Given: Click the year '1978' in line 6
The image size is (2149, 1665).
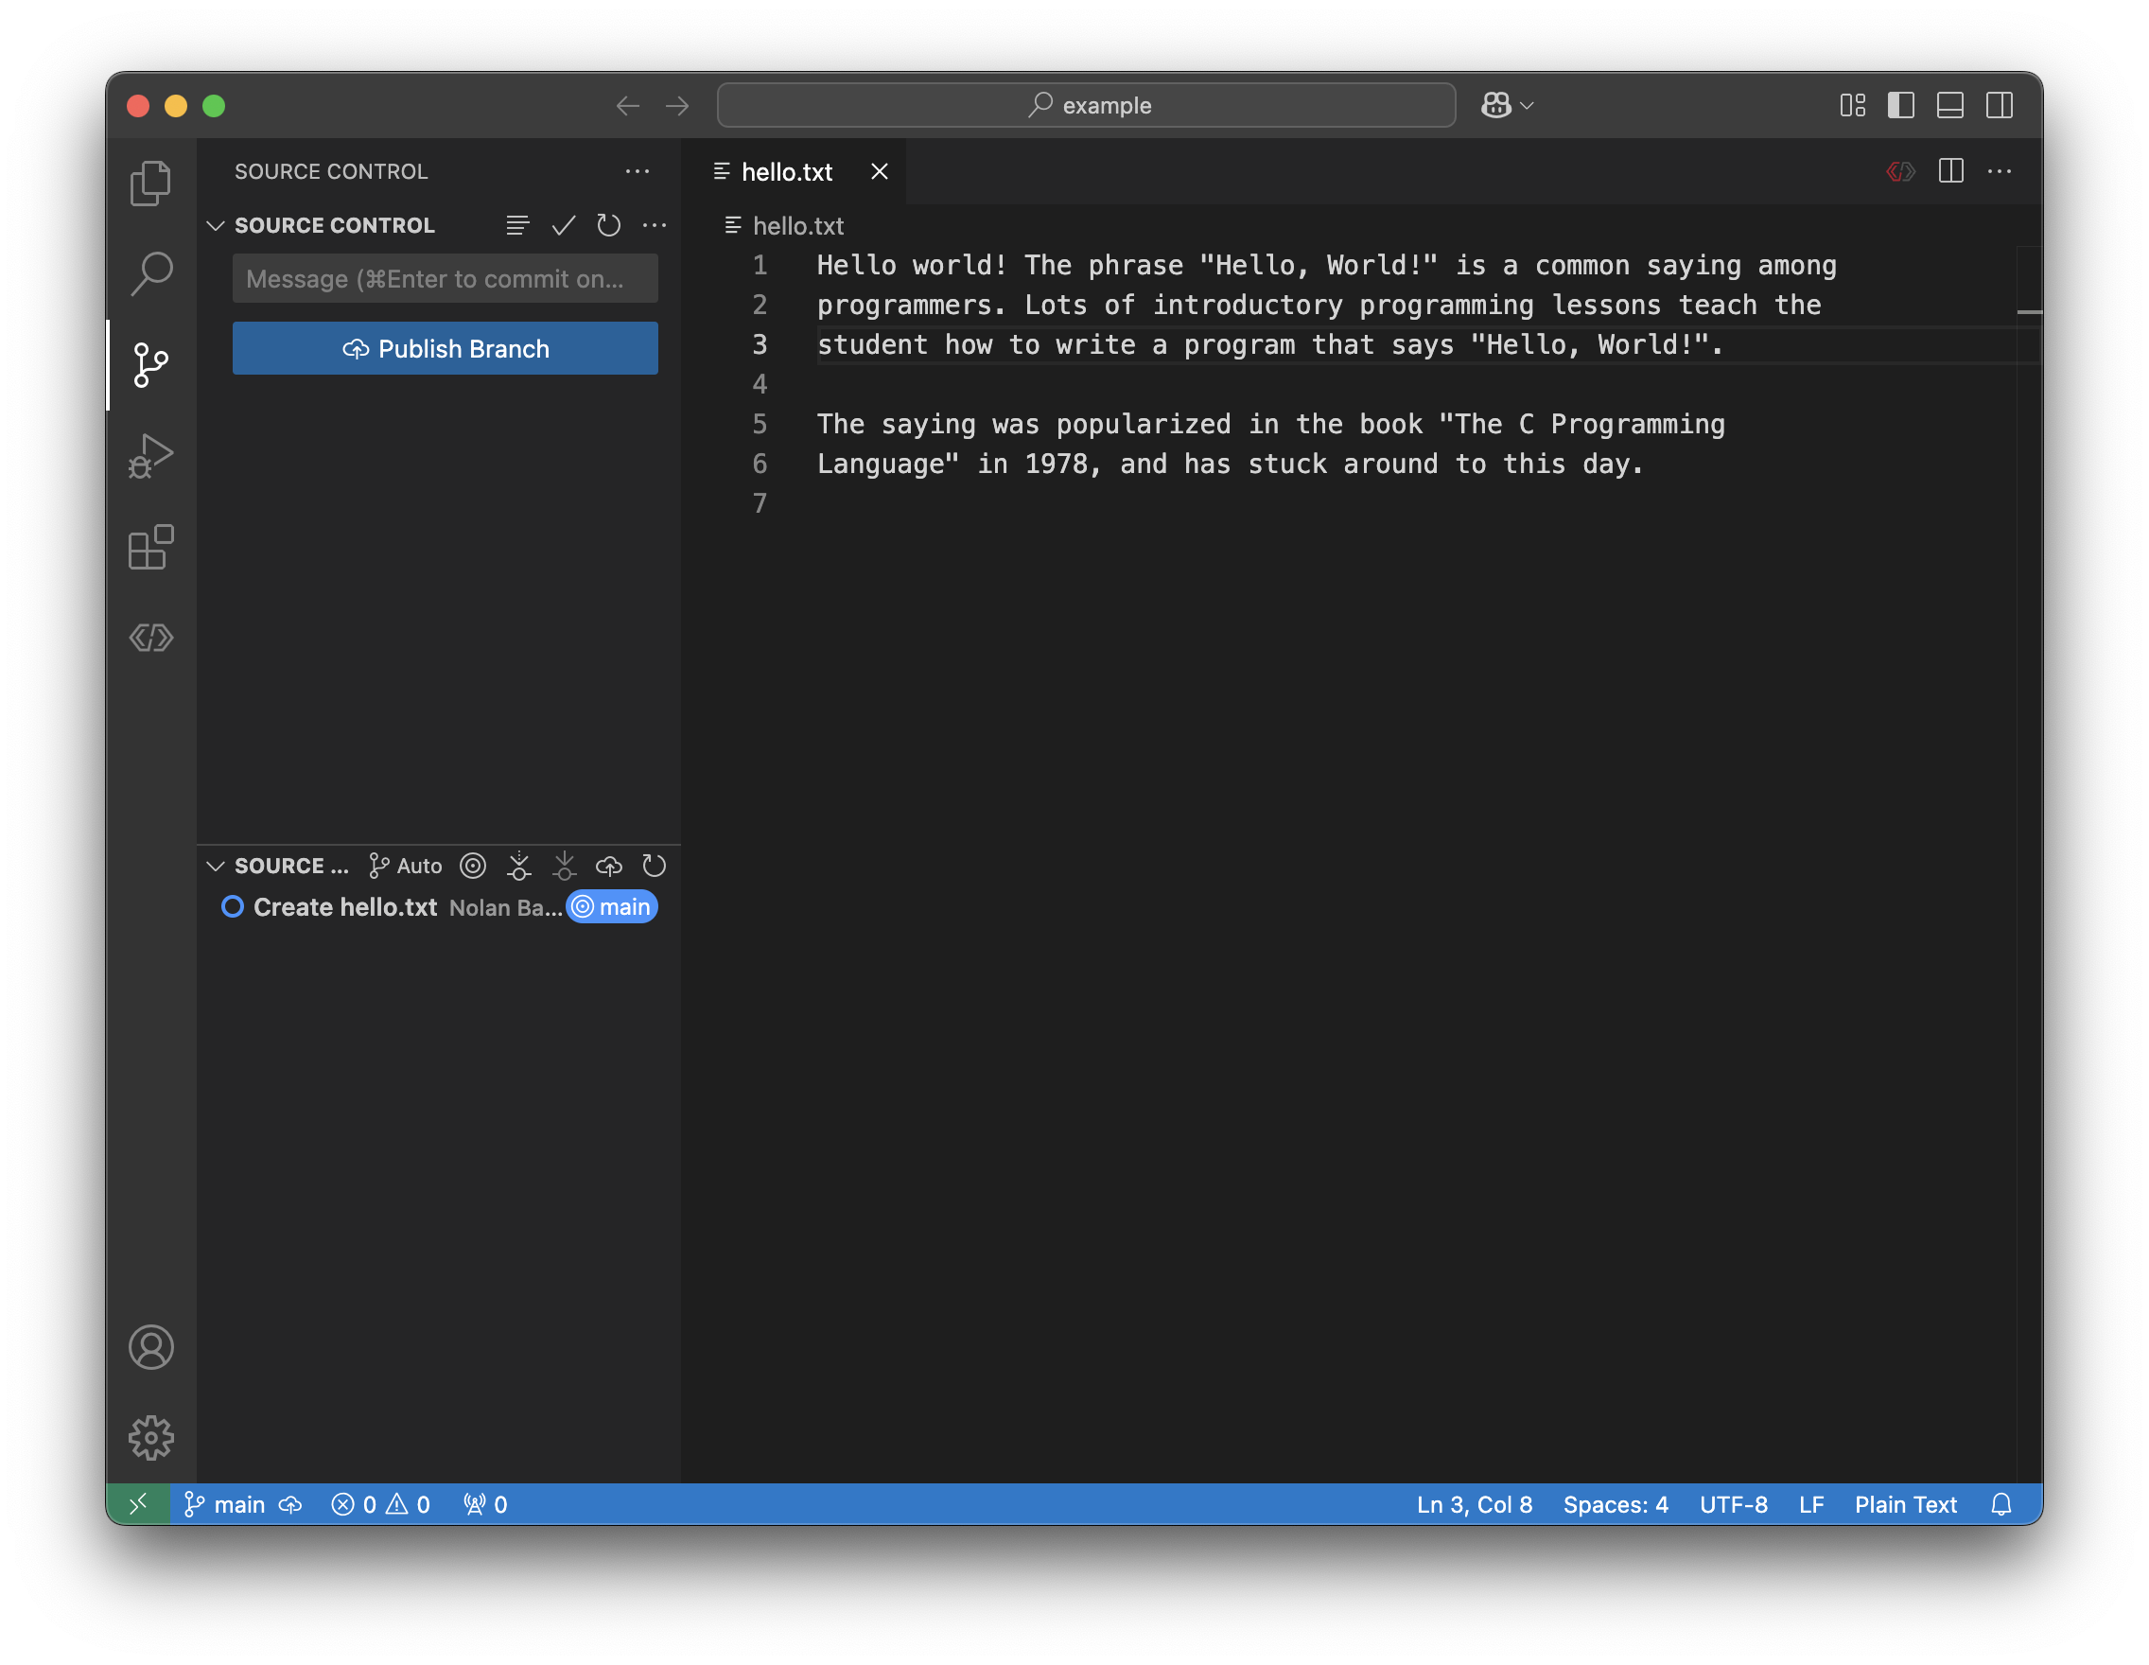Looking at the screenshot, I should [x=1056, y=464].
